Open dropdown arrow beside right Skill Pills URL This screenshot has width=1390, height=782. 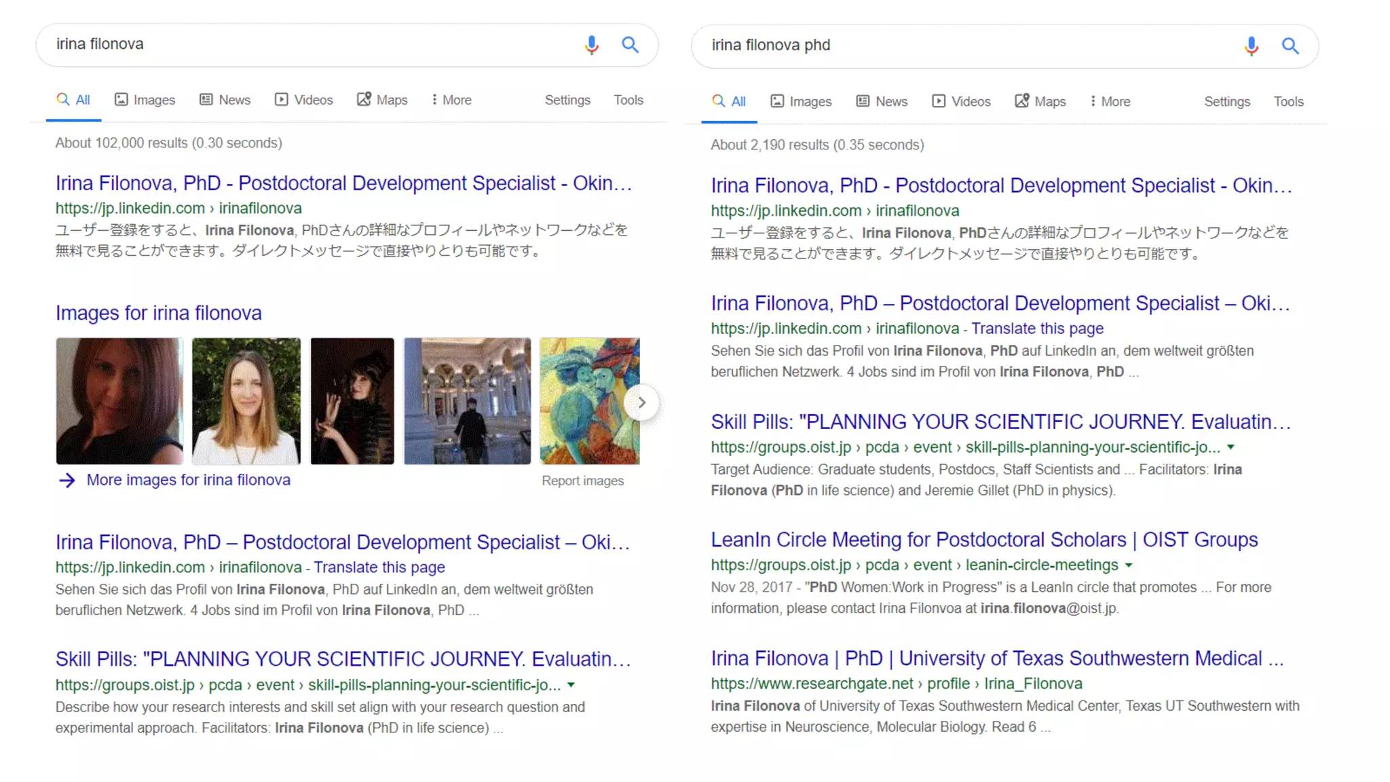click(1231, 447)
